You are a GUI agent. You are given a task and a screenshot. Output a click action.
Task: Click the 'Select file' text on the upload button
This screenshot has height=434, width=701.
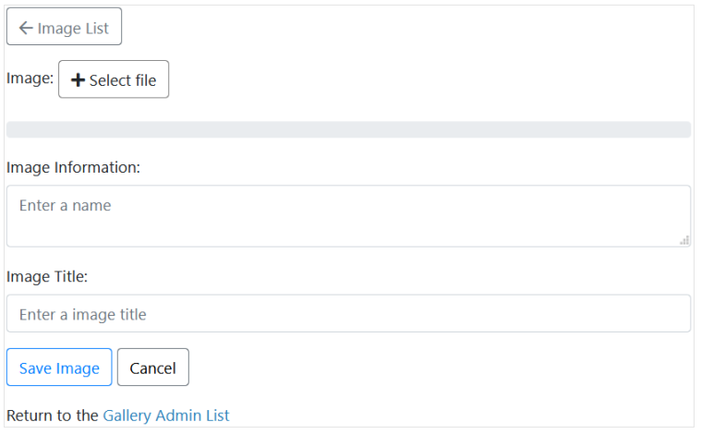click(x=123, y=80)
